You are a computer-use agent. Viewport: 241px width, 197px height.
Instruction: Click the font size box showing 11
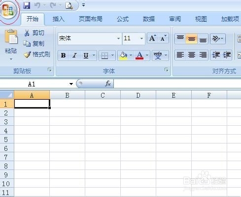point(131,38)
